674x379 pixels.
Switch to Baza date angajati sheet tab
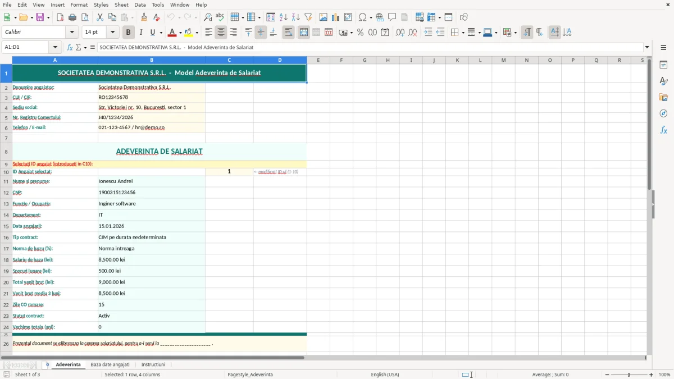(x=110, y=365)
